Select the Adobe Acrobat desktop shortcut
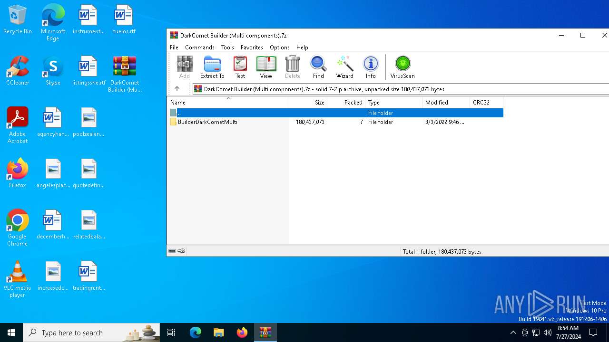 [18, 125]
